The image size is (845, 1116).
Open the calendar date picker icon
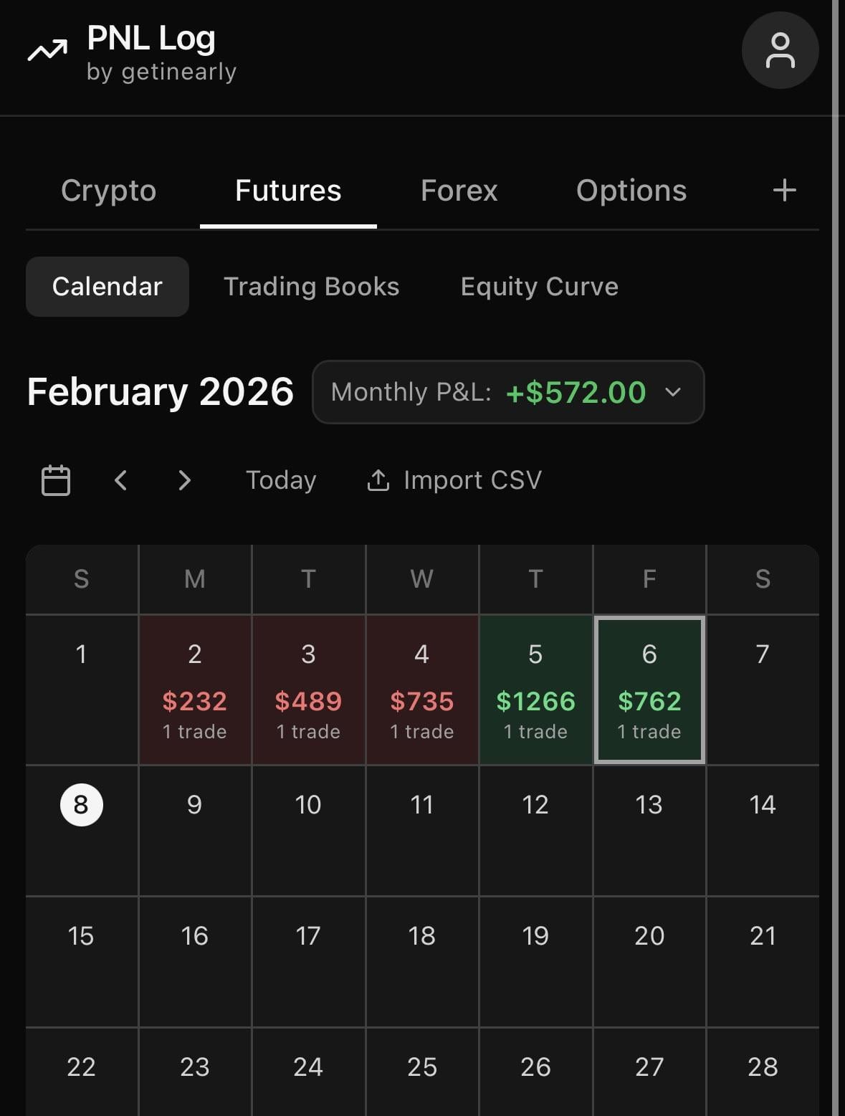pyautogui.click(x=56, y=480)
